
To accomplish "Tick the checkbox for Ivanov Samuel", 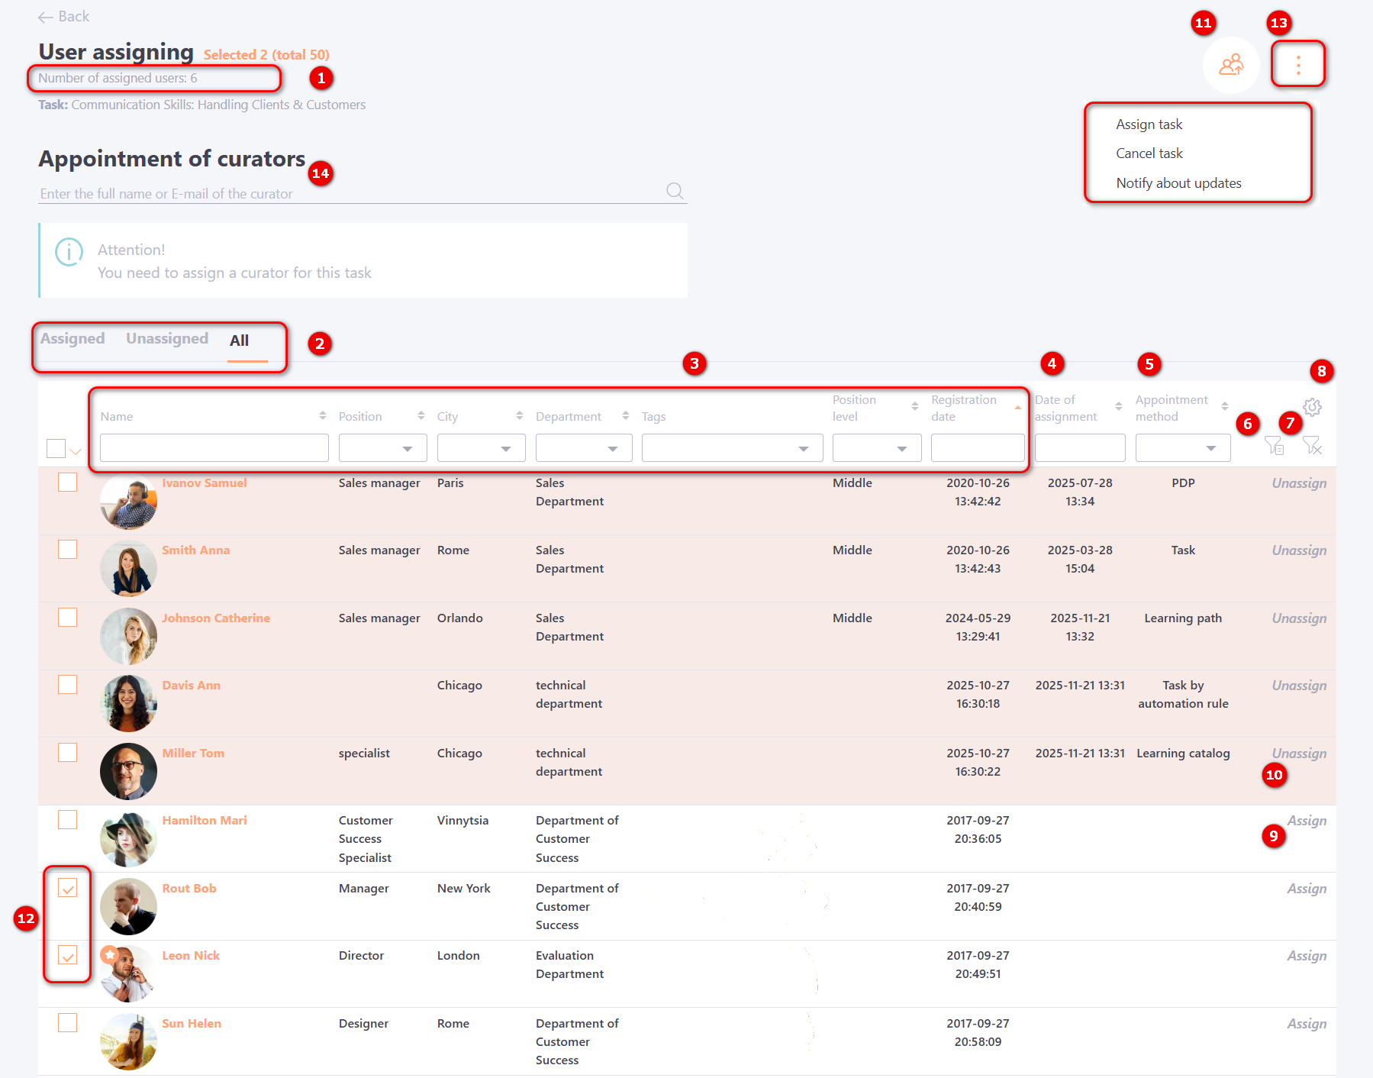I will 68,483.
